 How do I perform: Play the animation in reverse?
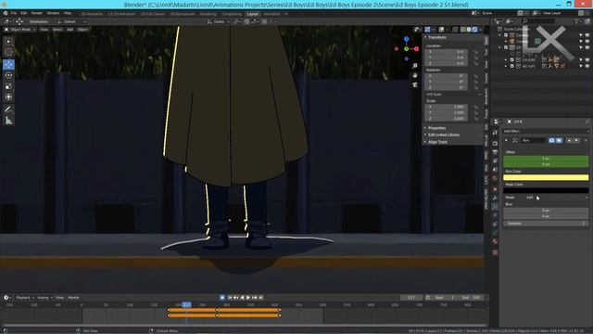(x=243, y=298)
